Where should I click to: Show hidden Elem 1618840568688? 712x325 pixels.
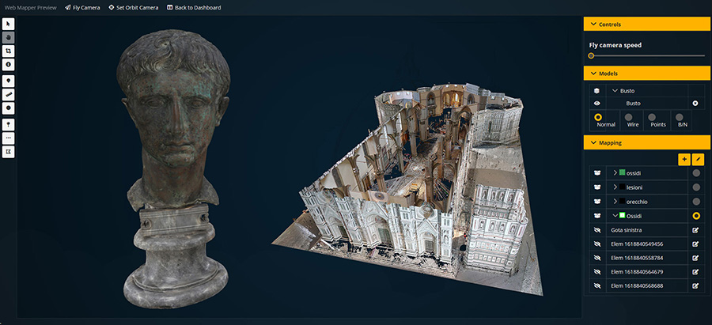(x=597, y=285)
